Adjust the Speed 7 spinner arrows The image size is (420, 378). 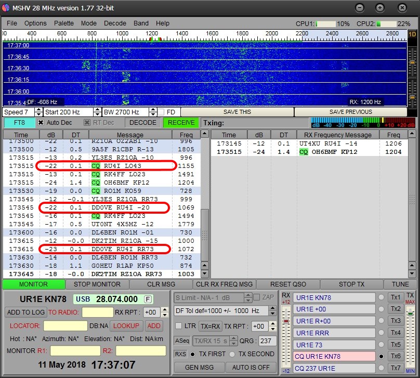coord(39,112)
